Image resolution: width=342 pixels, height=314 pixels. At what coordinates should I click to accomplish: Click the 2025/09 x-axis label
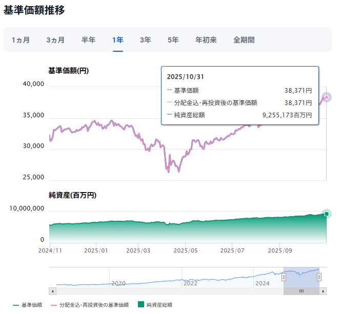[x=280, y=250]
